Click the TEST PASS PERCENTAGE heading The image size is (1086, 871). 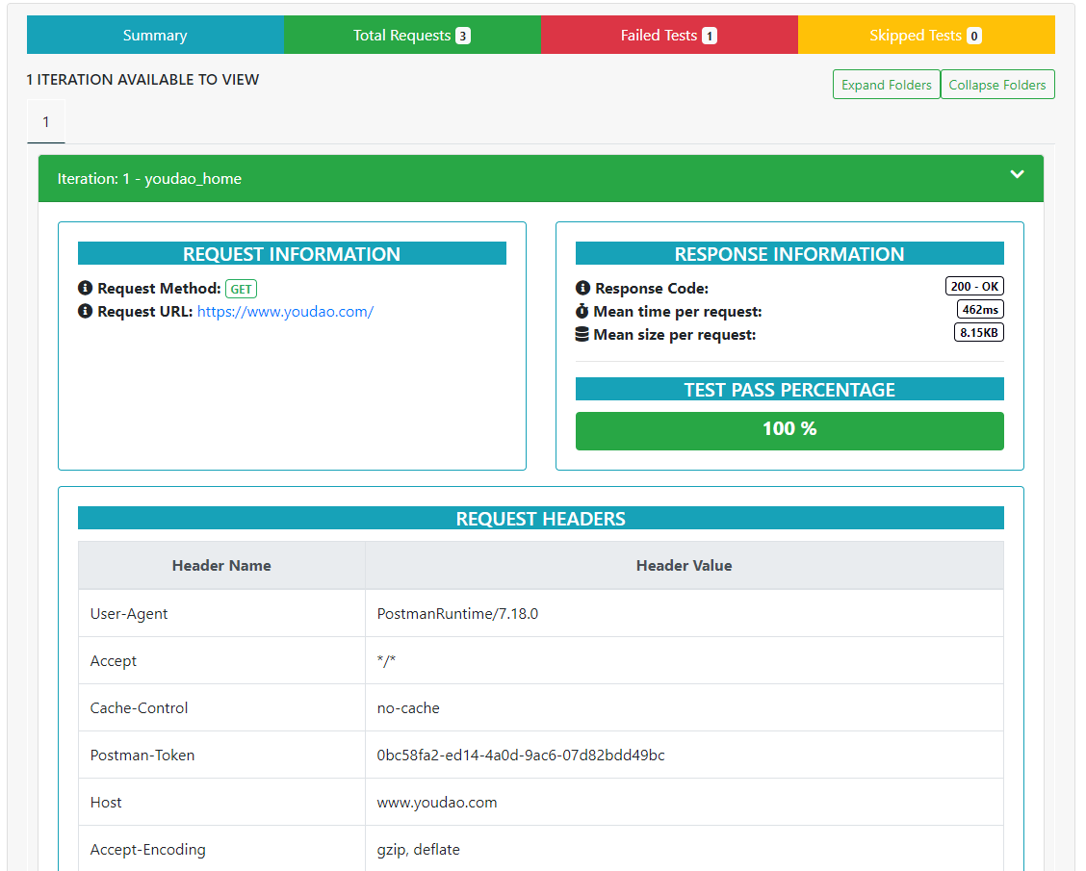point(789,389)
